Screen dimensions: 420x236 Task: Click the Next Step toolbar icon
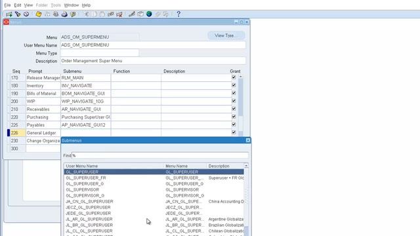click(47, 14)
